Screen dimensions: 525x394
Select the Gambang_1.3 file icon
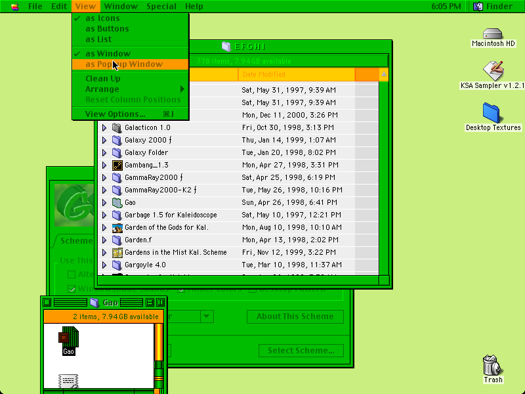point(117,165)
